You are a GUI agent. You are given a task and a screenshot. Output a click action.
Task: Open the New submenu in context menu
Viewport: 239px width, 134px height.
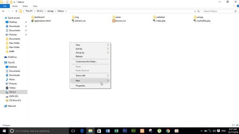[90, 81]
